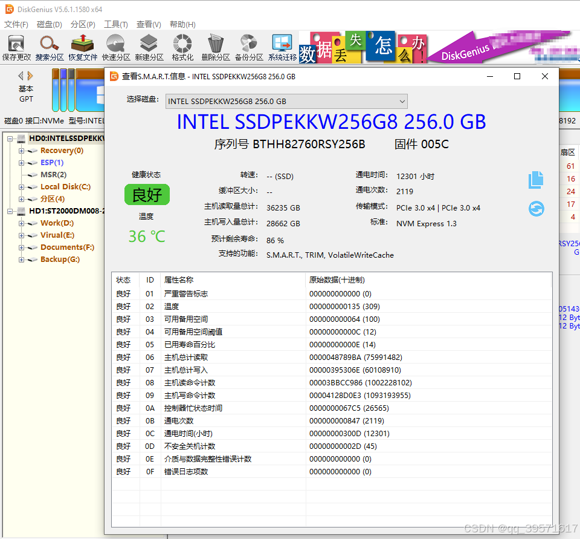Select the 错误日志项数 row
The width and height of the screenshot is (580, 539).
click(332, 472)
